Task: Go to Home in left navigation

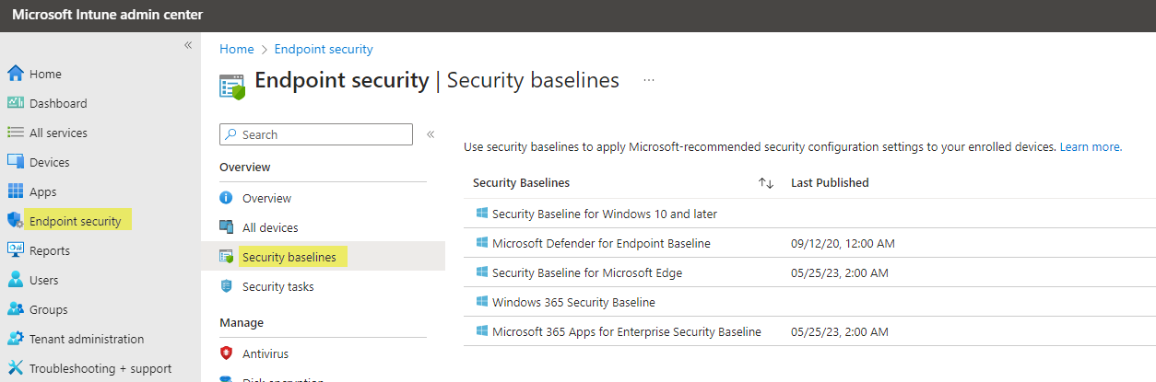Action: [x=45, y=74]
